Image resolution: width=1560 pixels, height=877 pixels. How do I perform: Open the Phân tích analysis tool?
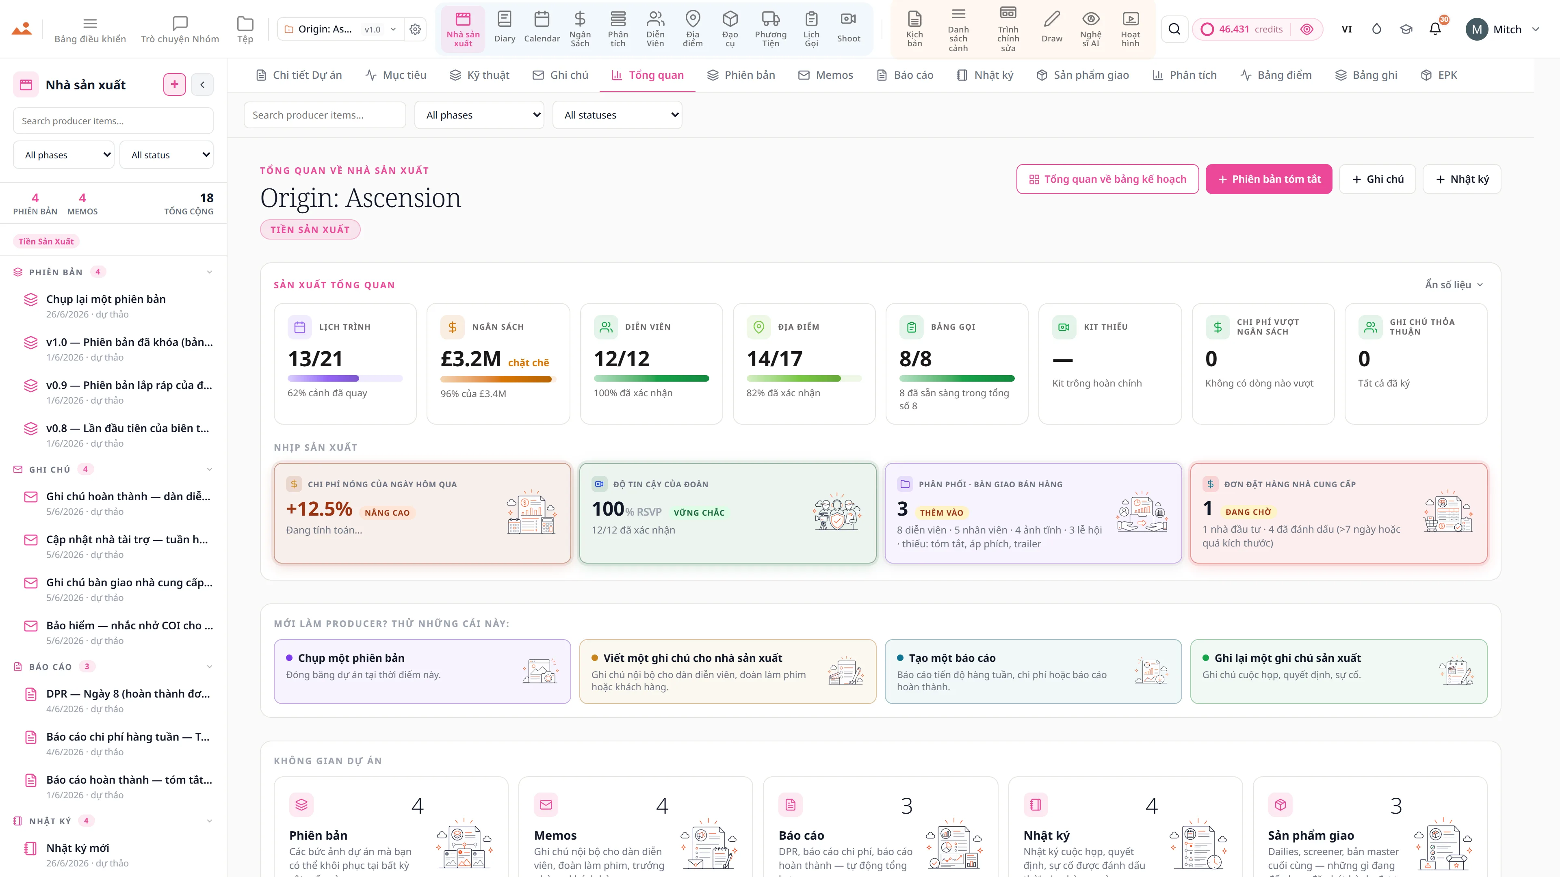point(617,28)
